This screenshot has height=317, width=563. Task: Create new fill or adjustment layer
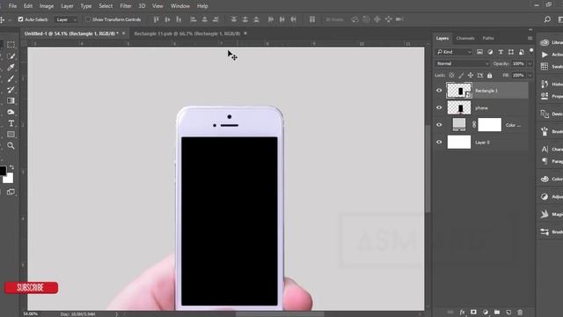pyautogui.click(x=486, y=312)
